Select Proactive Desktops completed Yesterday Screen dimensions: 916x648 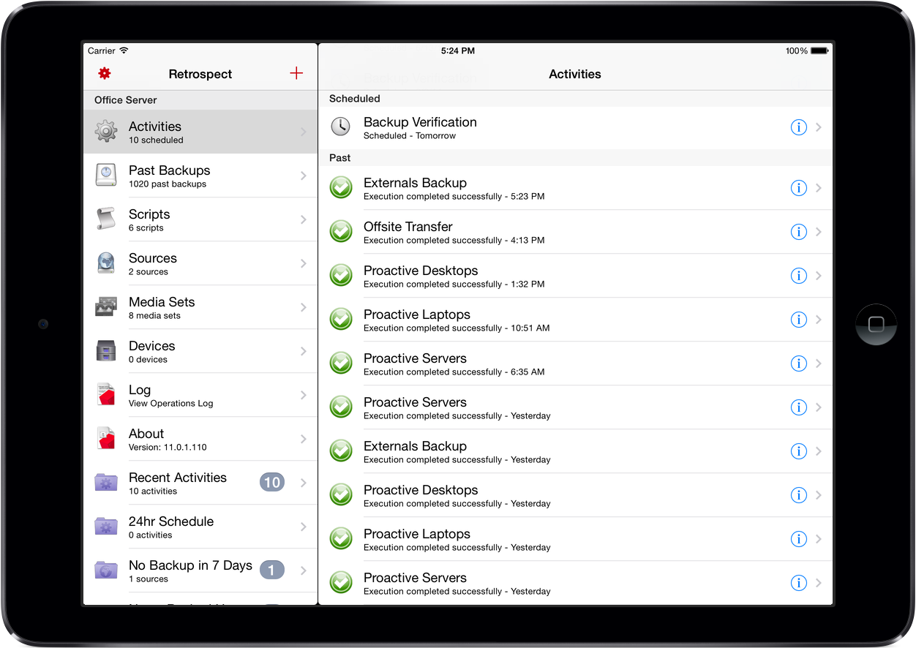point(576,495)
